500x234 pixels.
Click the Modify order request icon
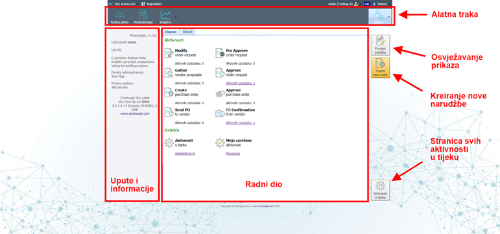click(x=169, y=53)
